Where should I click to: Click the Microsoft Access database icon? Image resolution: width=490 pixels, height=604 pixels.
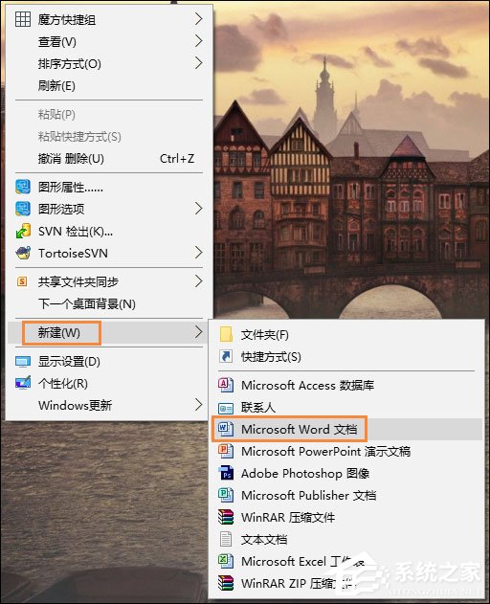click(x=226, y=385)
